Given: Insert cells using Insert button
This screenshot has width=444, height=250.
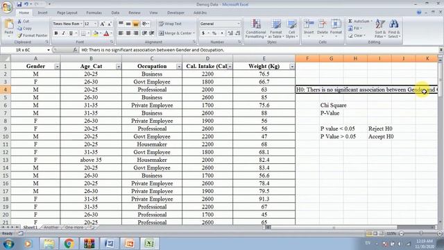Looking at the screenshot, I should 309,28.
